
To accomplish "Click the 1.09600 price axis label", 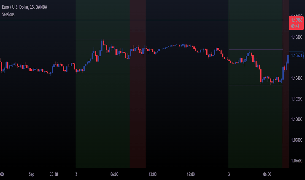I will (x=296, y=161).
